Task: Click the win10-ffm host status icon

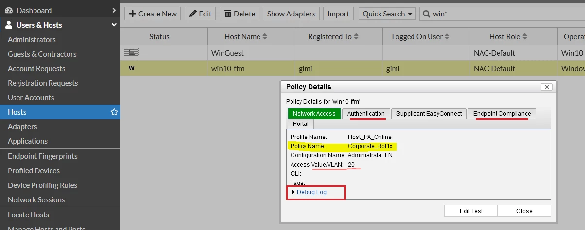Action: [x=132, y=68]
